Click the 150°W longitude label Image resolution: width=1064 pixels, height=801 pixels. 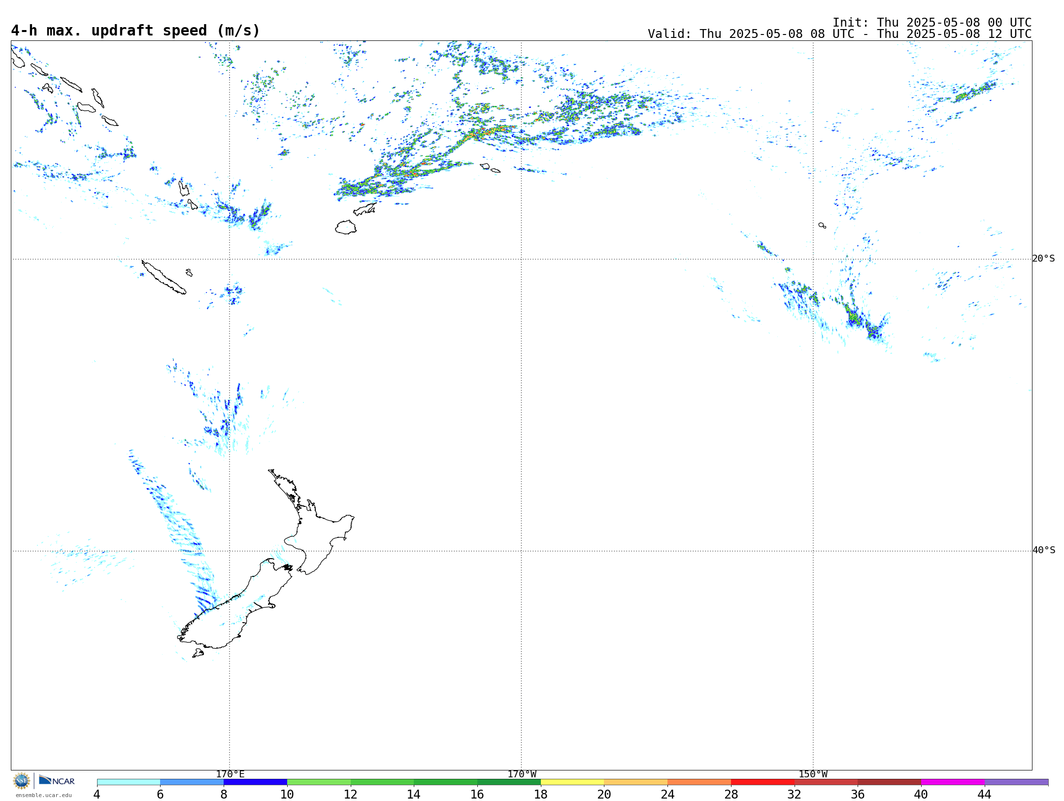point(813,774)
